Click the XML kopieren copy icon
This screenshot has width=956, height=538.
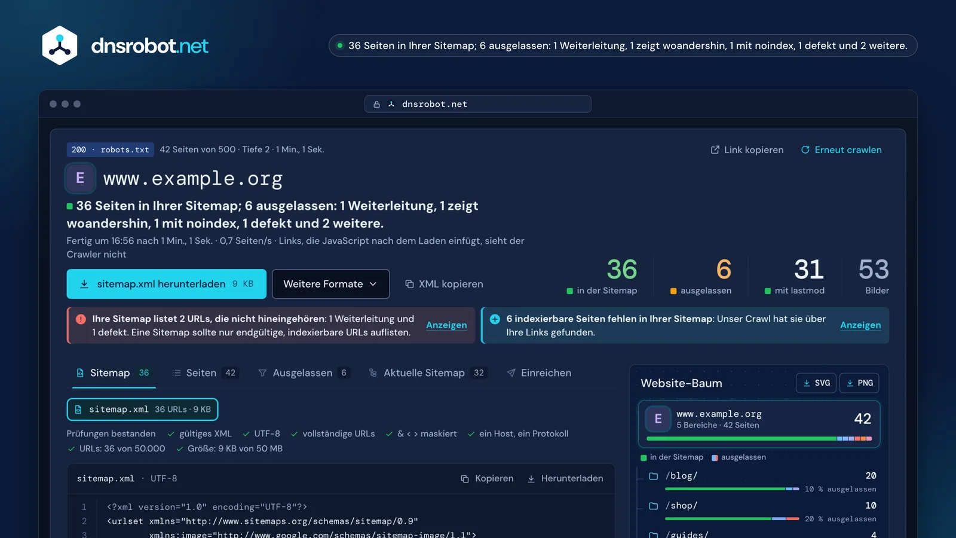[409, 284]
